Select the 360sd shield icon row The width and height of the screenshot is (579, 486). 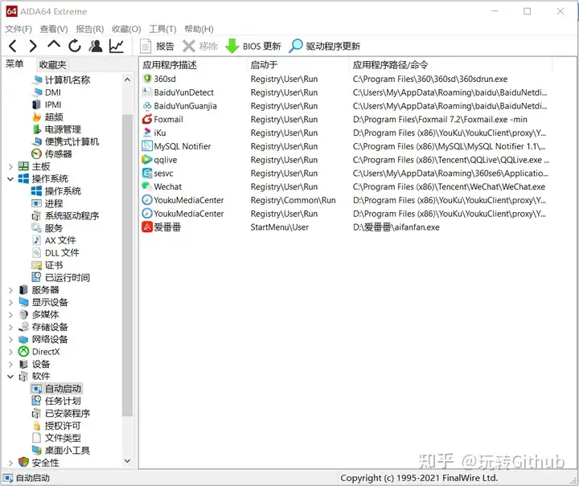point(345,79)
